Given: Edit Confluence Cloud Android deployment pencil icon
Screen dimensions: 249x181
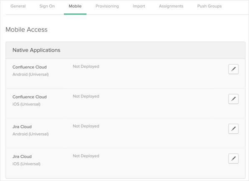Looking at the screenshot, I should pyautogui.click(x=233, y=69).
